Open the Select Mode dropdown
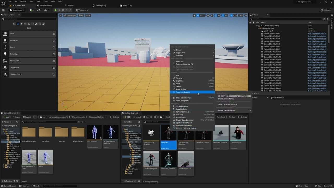The width and height of the screenshot is (334, 188). 17,10
